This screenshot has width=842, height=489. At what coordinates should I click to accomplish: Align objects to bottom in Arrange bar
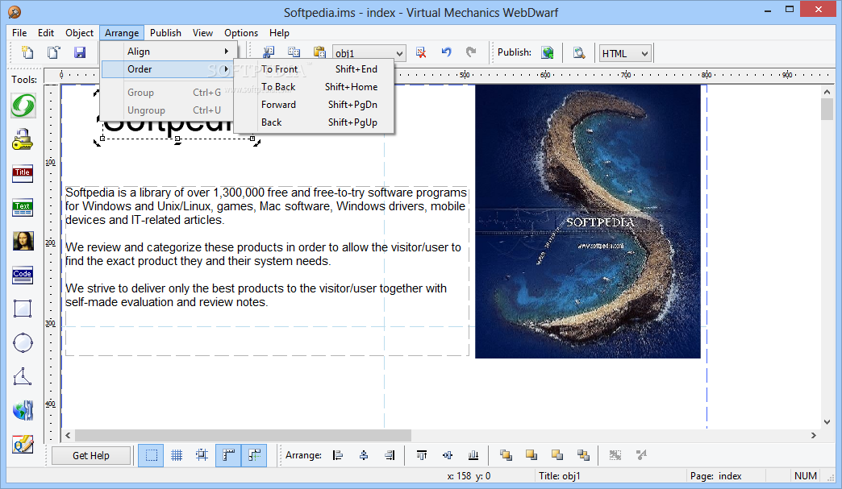point(473,455)
